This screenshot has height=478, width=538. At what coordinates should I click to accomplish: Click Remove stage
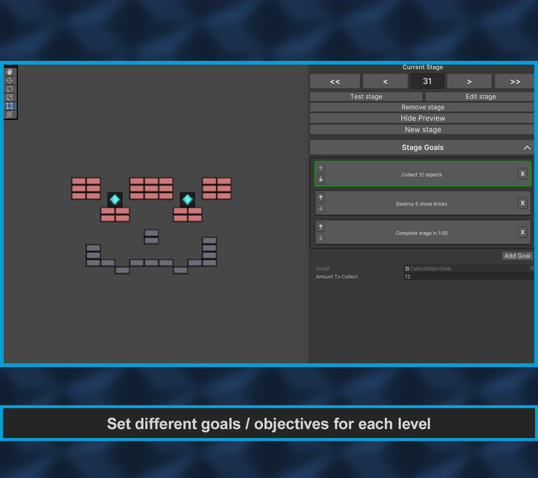point(423,107)
